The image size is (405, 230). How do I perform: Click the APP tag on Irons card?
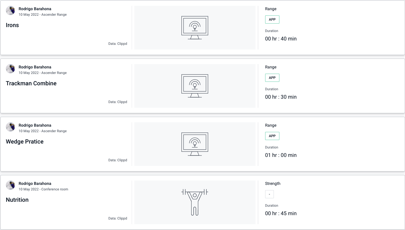tap(272, 20)
